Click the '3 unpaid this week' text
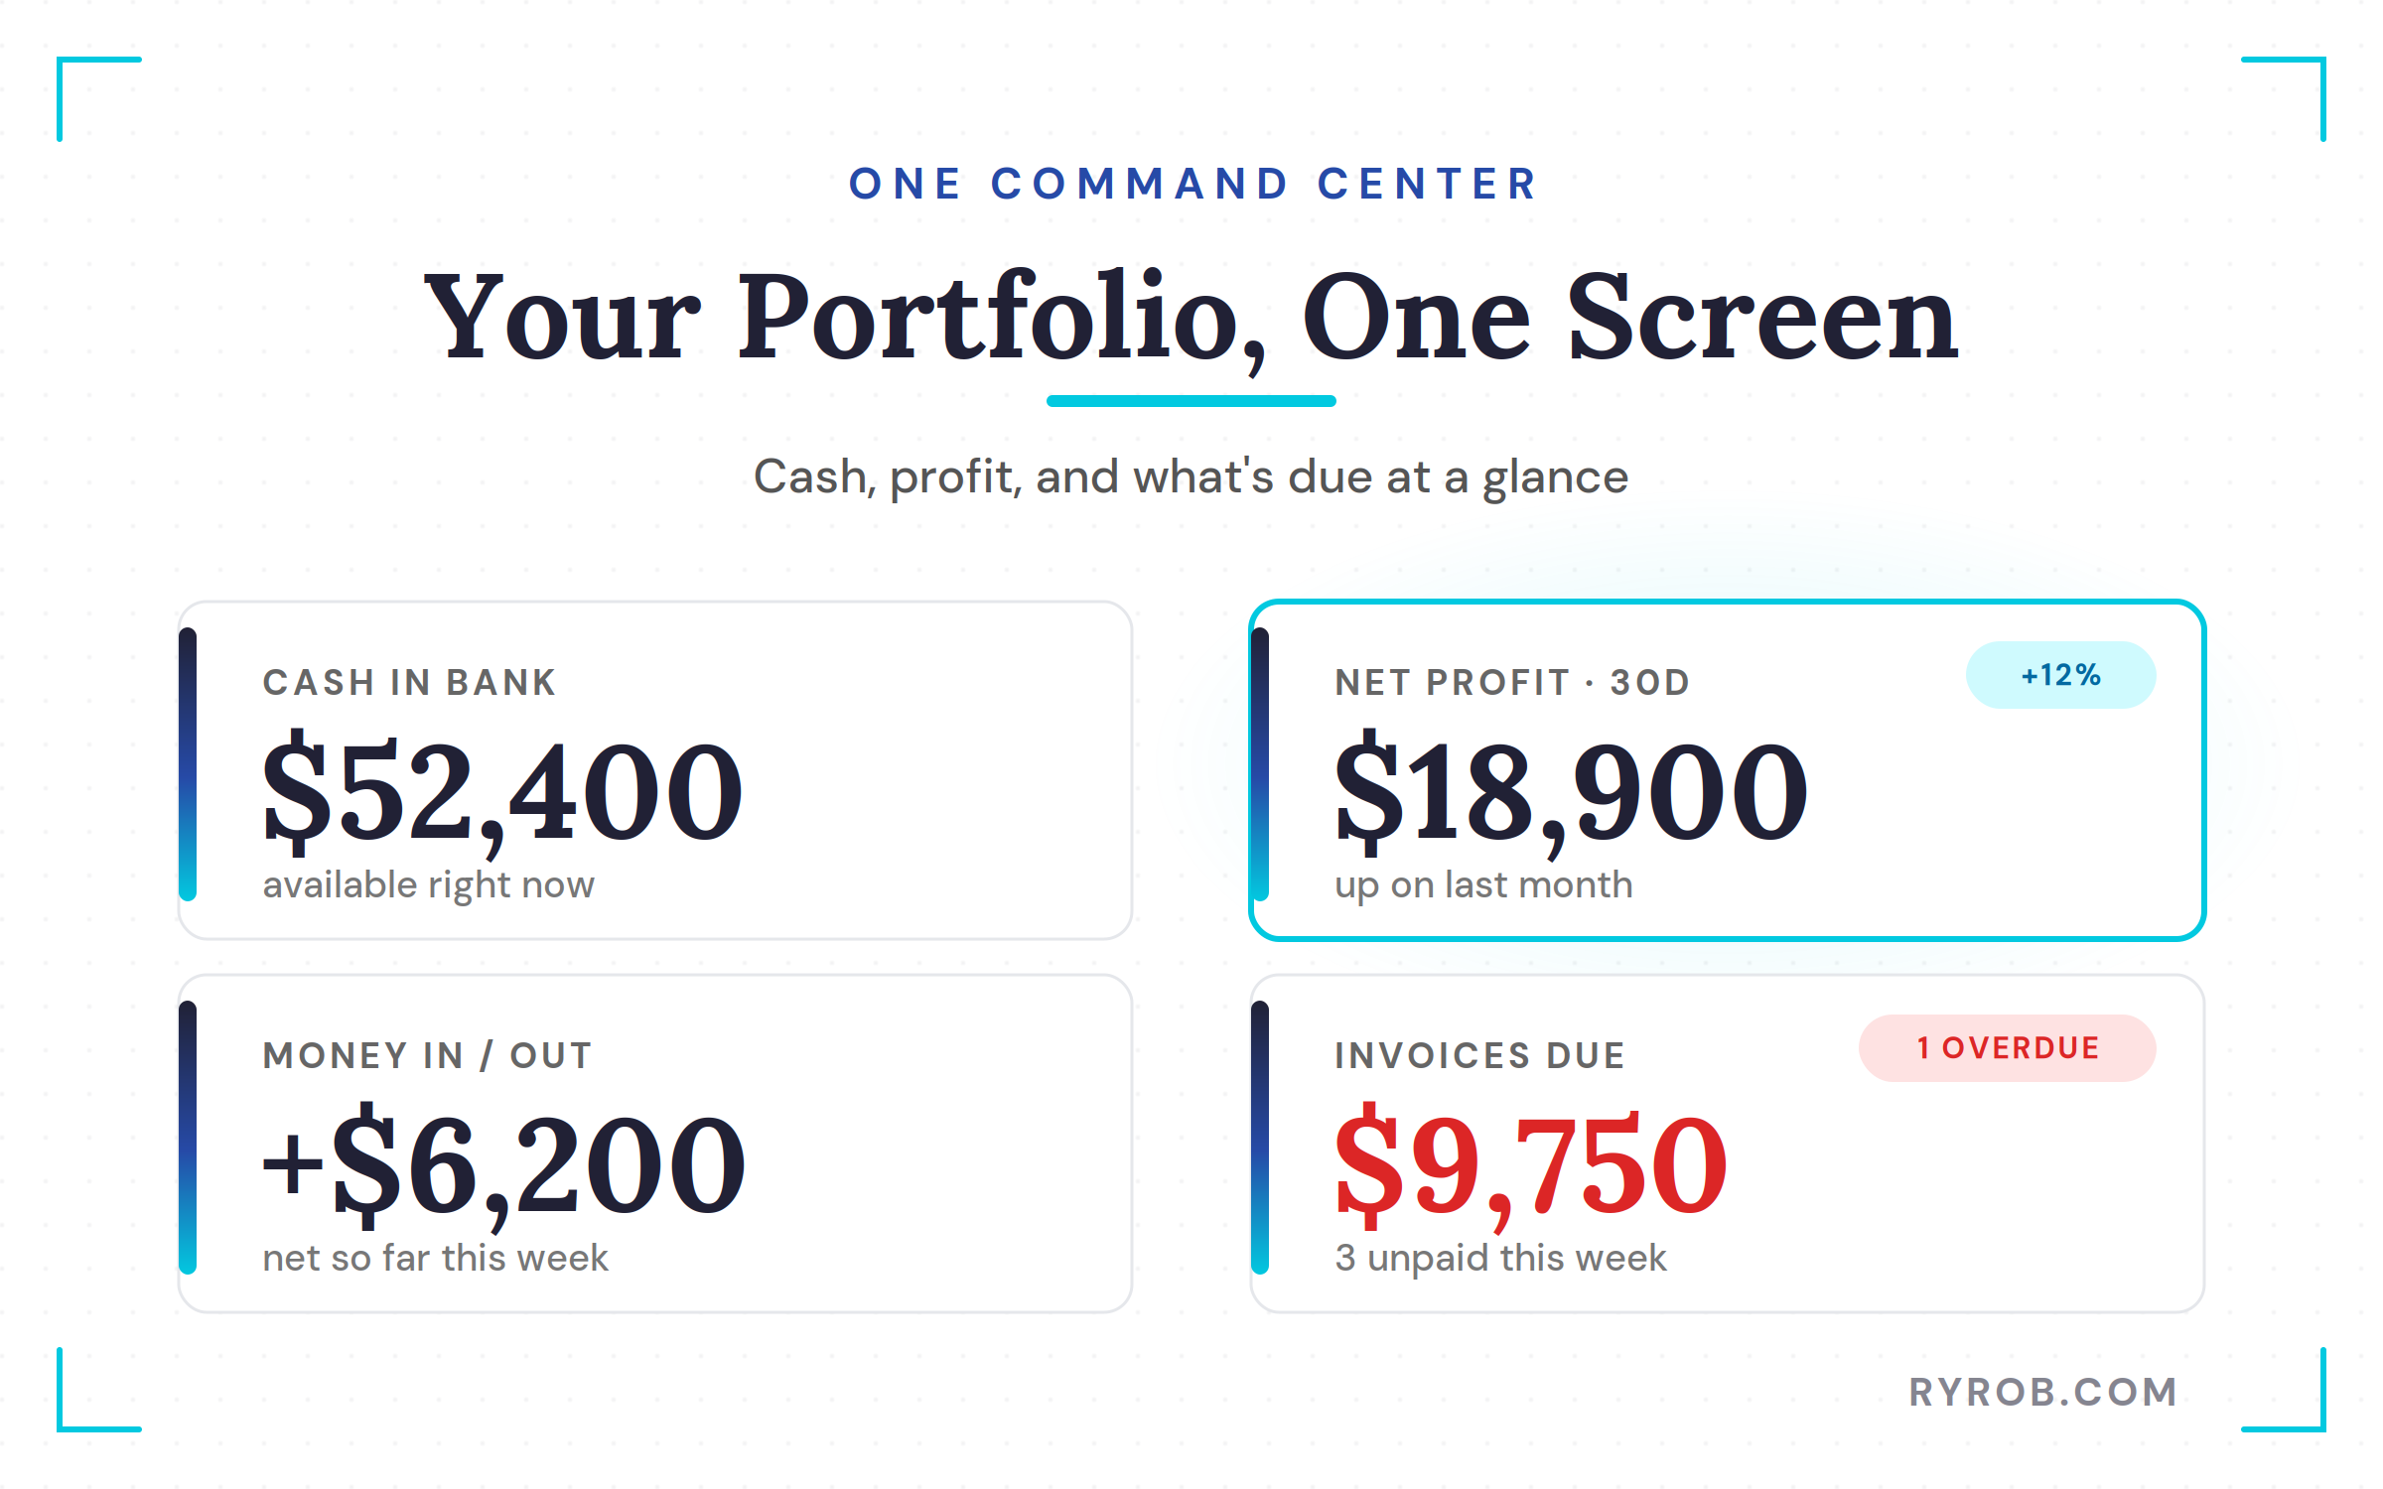Image resolution: width=2383 pixels, height=1489 pixels. (1500, 1258)
